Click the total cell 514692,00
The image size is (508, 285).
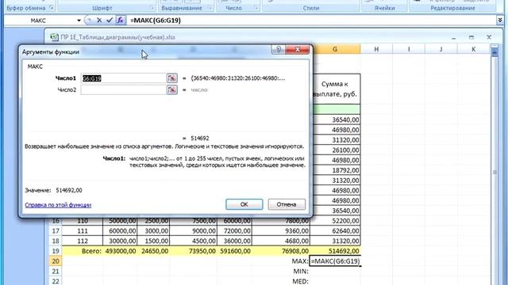point(335,251)
